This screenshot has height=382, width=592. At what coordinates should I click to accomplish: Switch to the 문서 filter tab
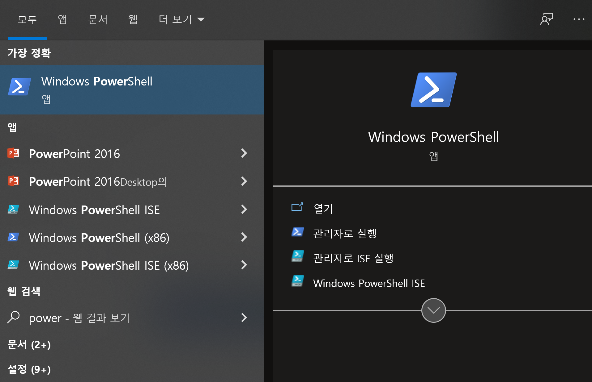point(98,19)
